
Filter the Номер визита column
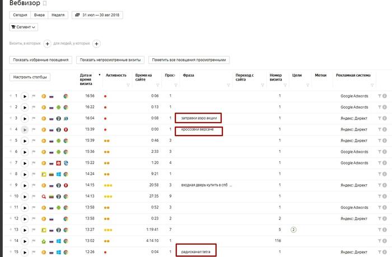[285, 85]
